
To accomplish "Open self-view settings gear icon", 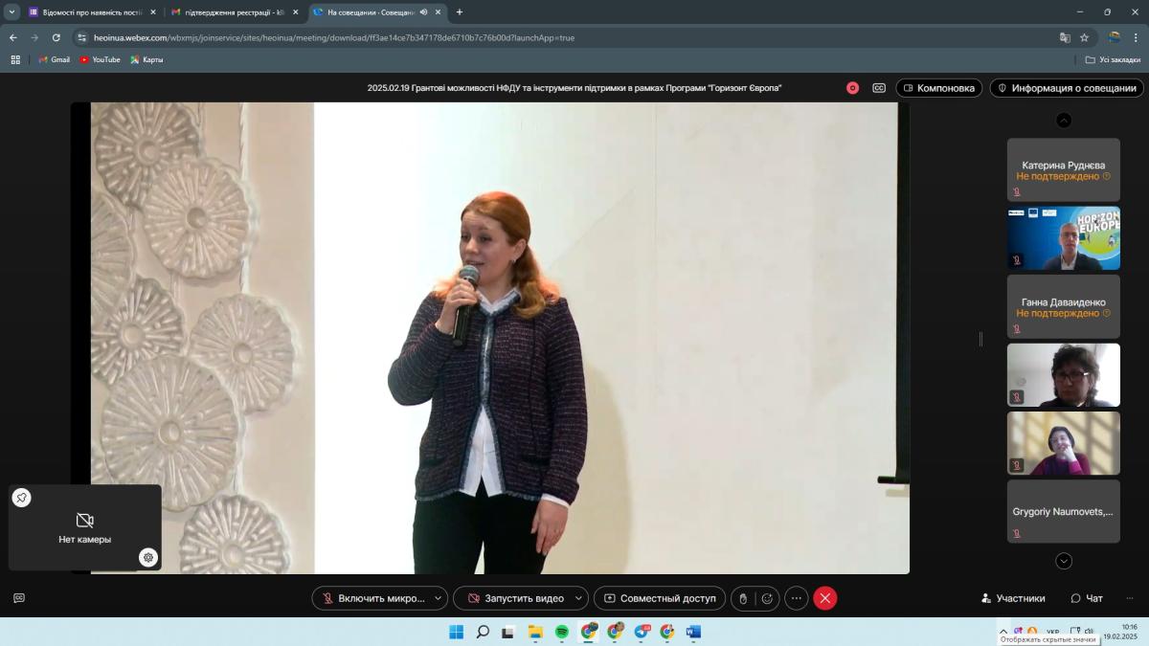I will 147,557.
